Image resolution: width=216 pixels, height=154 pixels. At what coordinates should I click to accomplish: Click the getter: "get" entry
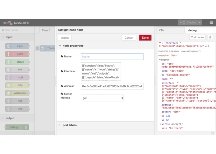(x=171, y=112)
